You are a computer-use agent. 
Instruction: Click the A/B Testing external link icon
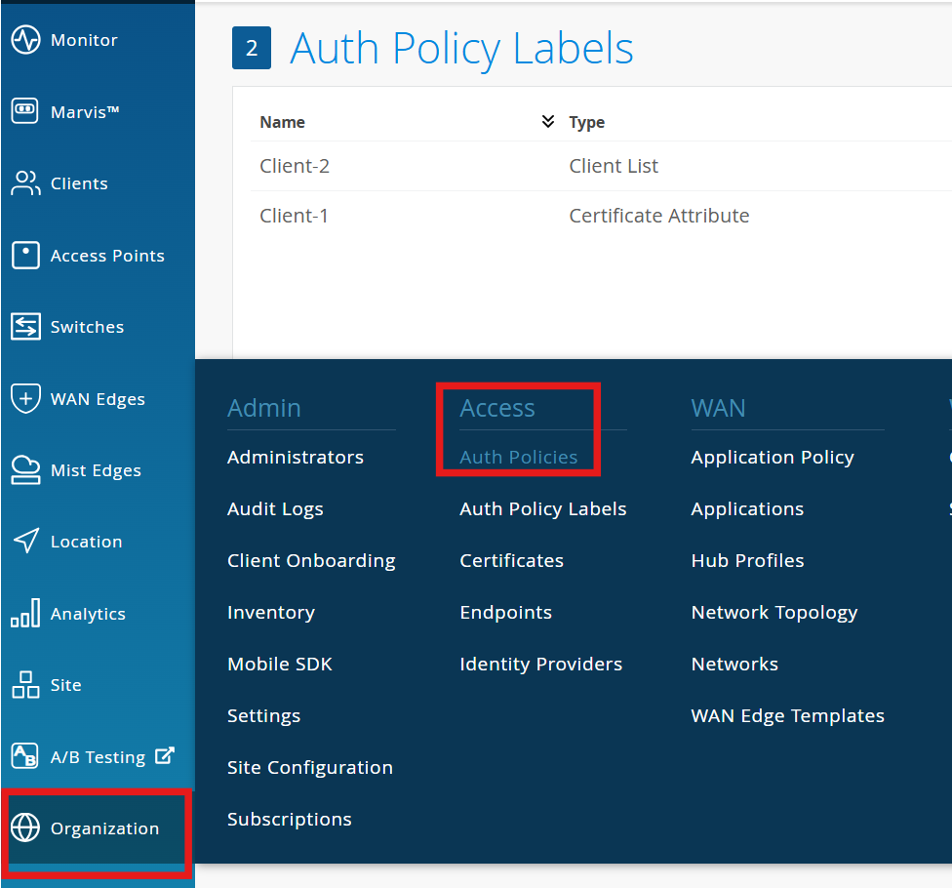click(x=166, y=755)
